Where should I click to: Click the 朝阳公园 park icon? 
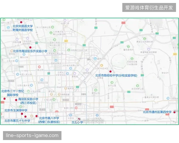tap(96, 90)
